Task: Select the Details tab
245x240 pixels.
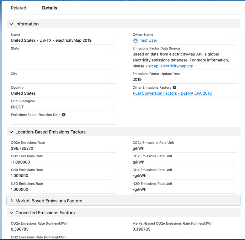Action: coord(50,8)
